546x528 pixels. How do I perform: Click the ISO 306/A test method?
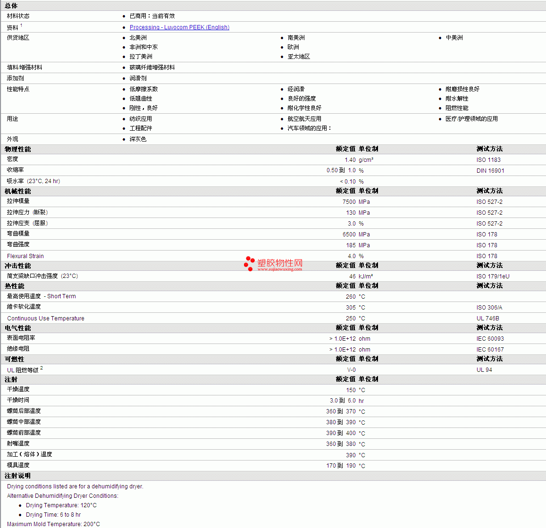[x=489, y=307]
